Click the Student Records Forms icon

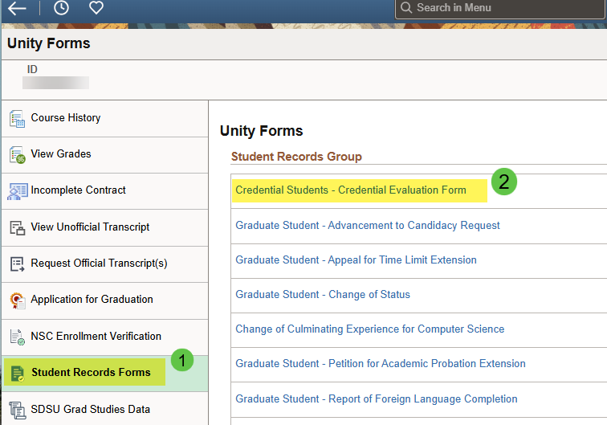(x=17, y=374)
